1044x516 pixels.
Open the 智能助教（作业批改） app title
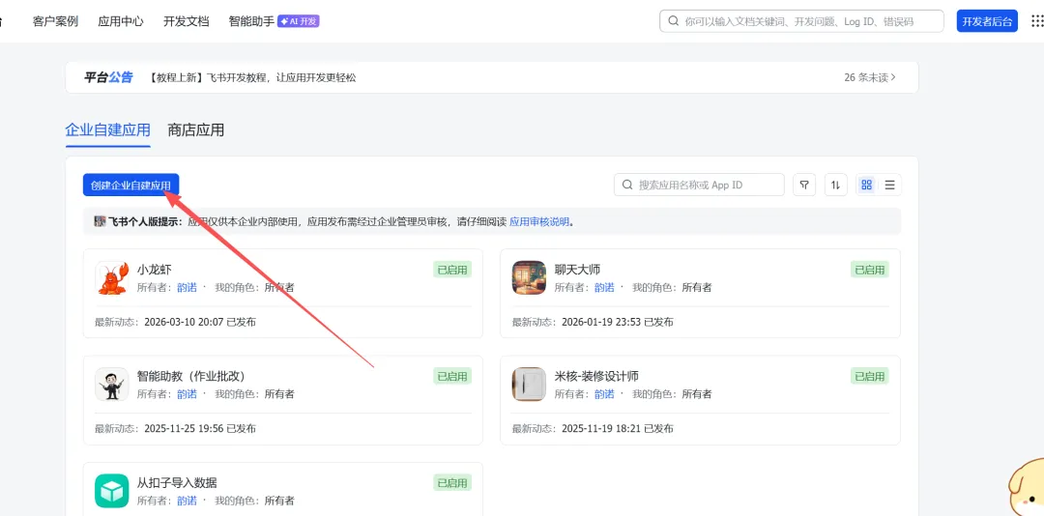(195, 376)
